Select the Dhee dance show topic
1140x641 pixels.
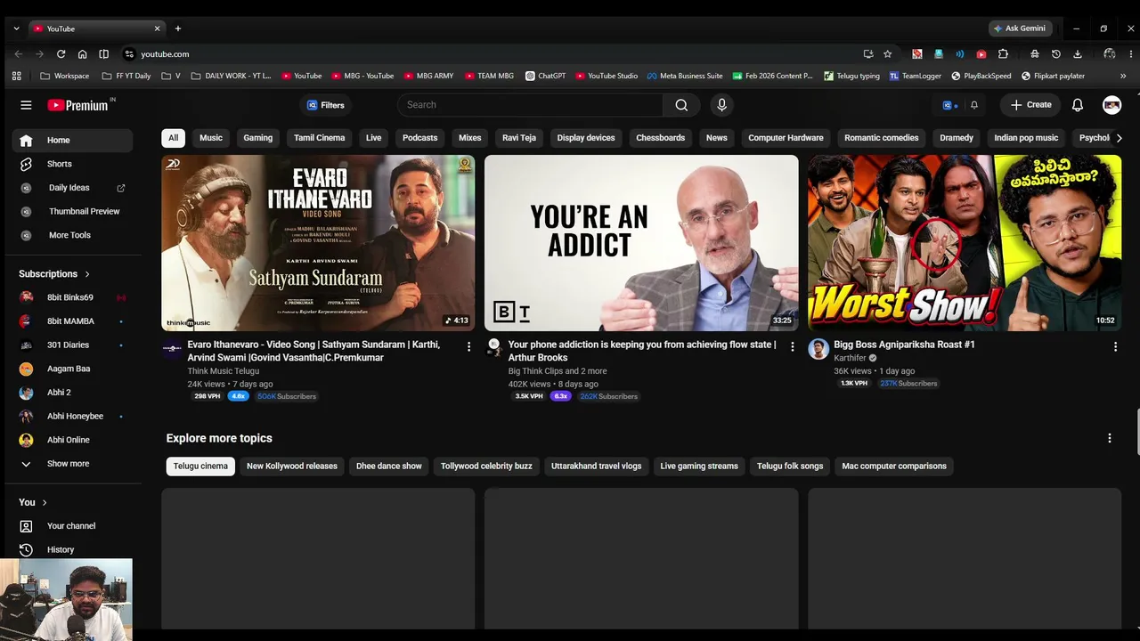(389, 467)
